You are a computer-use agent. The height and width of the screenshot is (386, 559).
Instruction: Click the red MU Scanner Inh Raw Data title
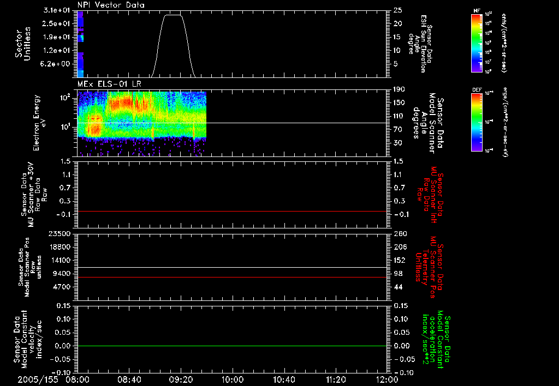click(430, 195)
